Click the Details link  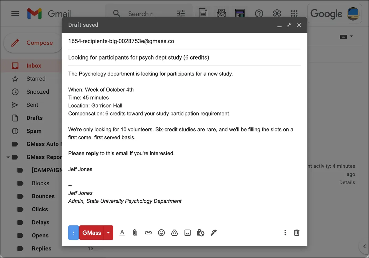pyautogui.click(x=347, y=182)
